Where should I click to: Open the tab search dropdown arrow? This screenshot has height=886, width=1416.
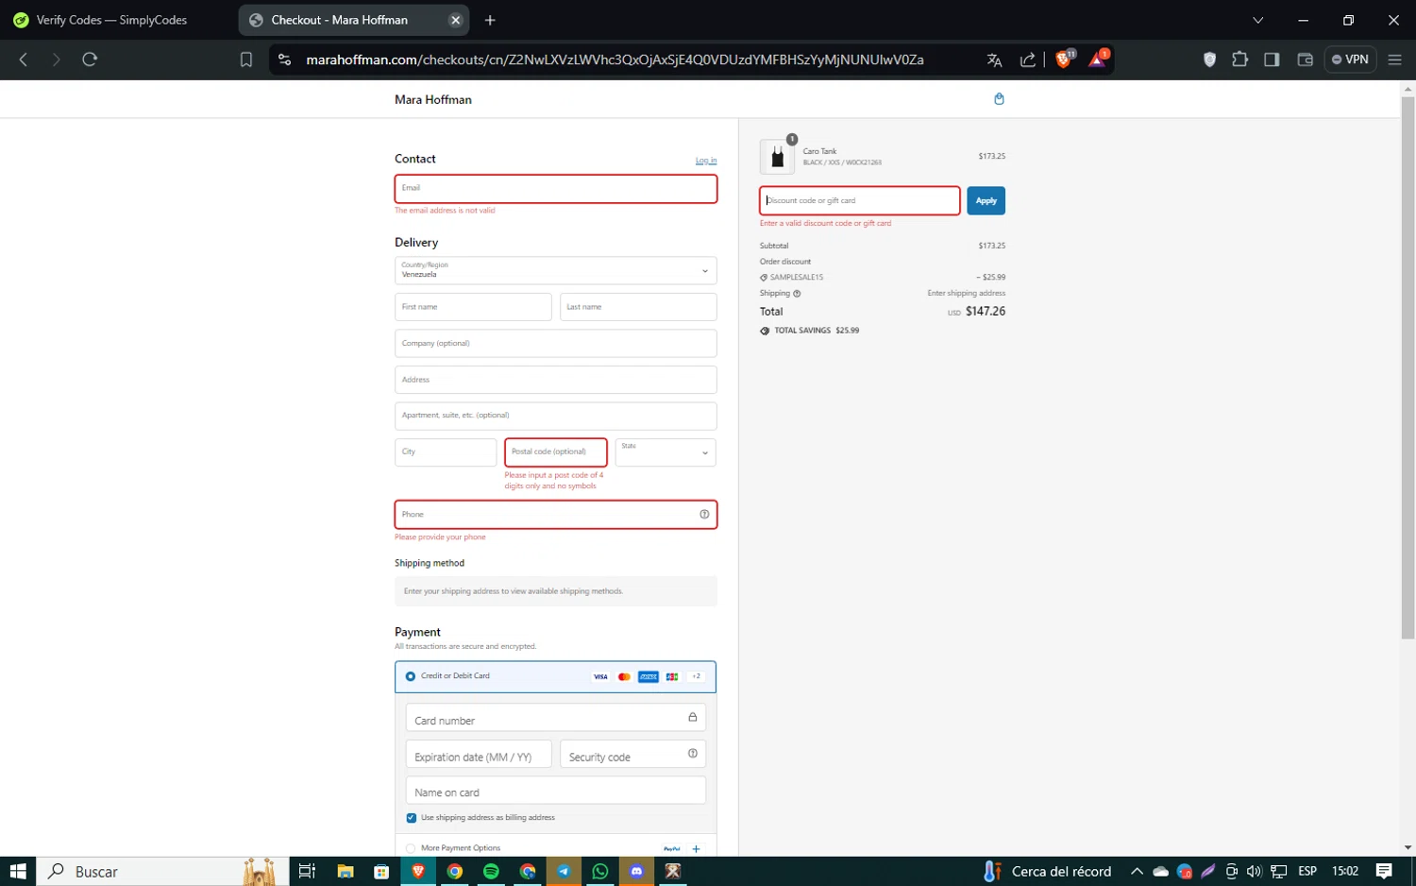(1257, 20)
